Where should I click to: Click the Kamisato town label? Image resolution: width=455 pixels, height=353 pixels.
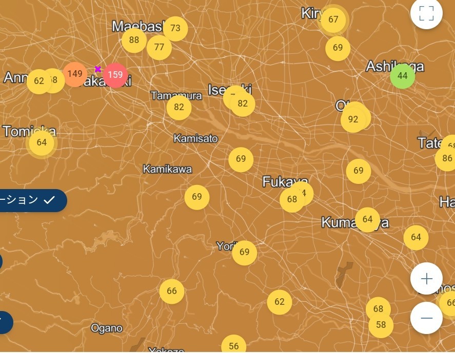coord(195,139)
